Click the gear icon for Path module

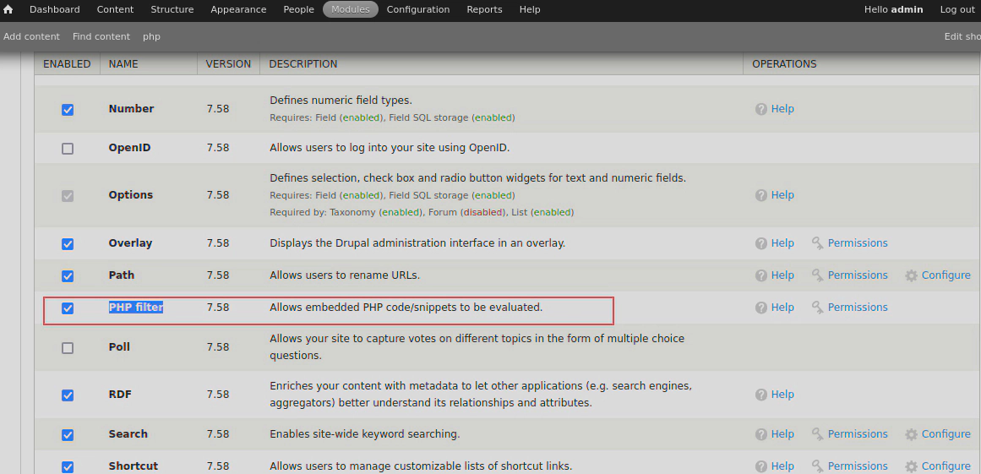(911, 275)
